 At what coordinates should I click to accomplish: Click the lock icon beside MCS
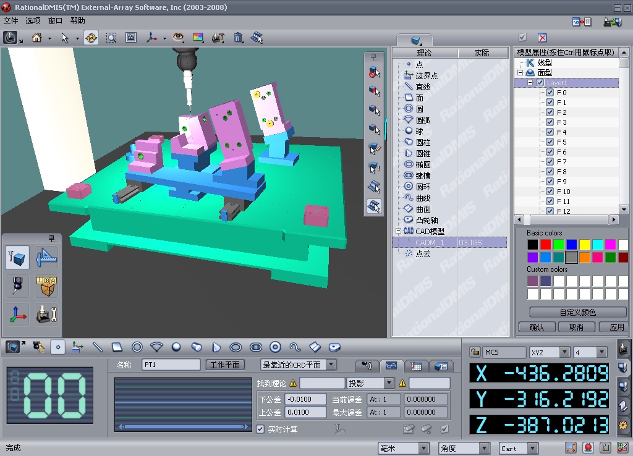[x=475, y=352]
